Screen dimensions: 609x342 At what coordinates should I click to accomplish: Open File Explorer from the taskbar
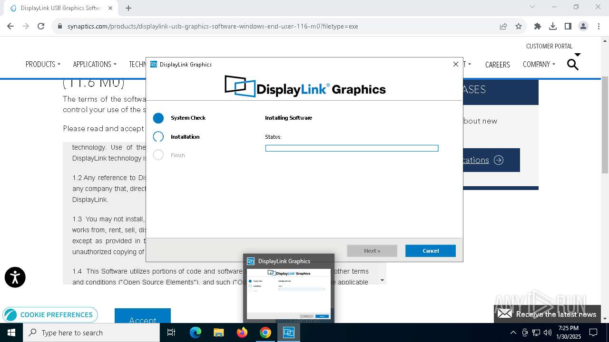tap(218, 332)
